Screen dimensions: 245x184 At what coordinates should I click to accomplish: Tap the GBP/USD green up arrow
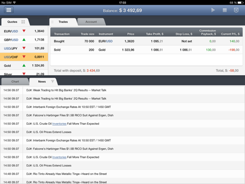click(24, 40)
